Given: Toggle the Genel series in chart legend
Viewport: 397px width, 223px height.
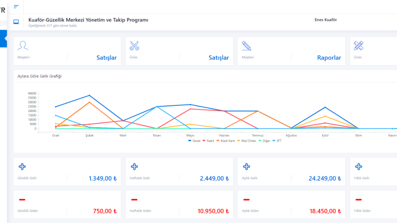Looking at the screenshot, I should click(194, 141).
